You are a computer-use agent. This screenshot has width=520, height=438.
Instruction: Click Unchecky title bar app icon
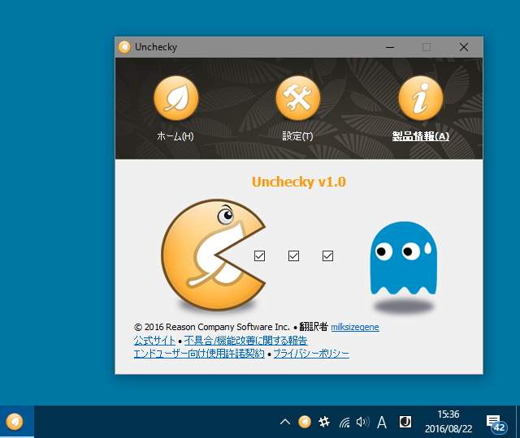(x=124, y=47)
